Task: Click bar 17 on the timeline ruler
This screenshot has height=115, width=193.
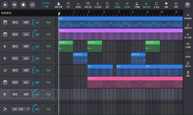Action: [x=118, y=12]
